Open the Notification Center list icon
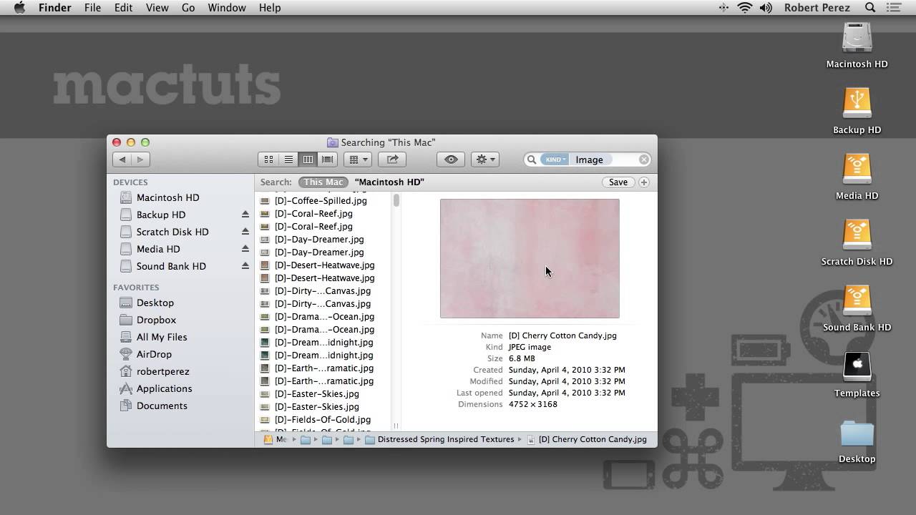Image resolution: width=916 pixels, height=515 pixels. tap(895, 8)
